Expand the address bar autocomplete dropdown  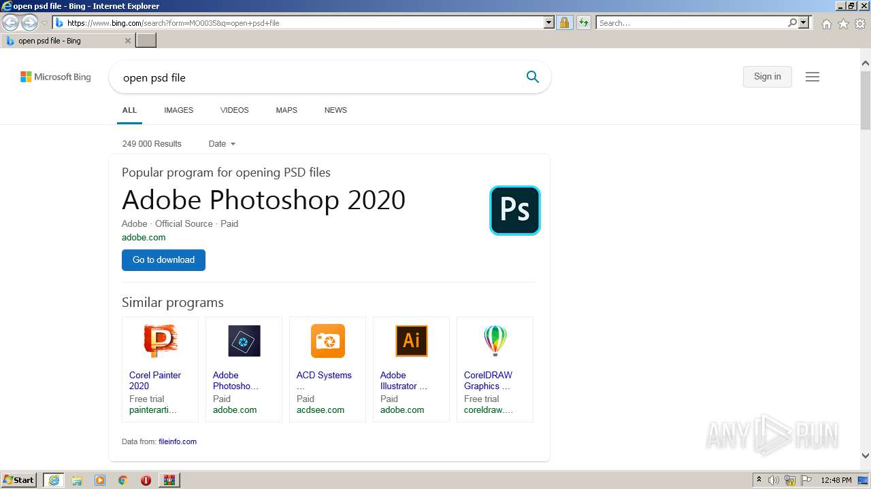tap(549, 22)
